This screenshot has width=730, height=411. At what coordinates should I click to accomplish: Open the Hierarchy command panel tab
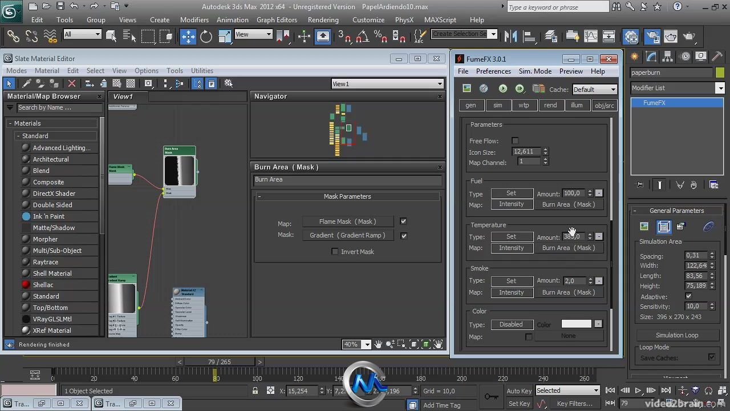tap(668, 57)
